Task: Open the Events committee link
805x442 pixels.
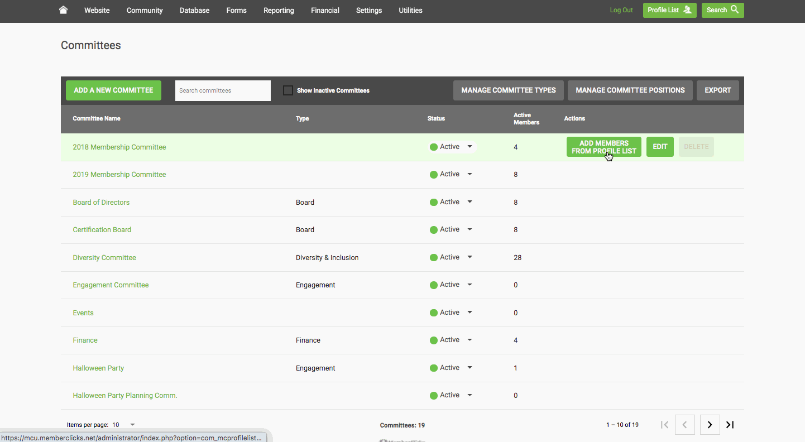Action: [x=83, y=313]
